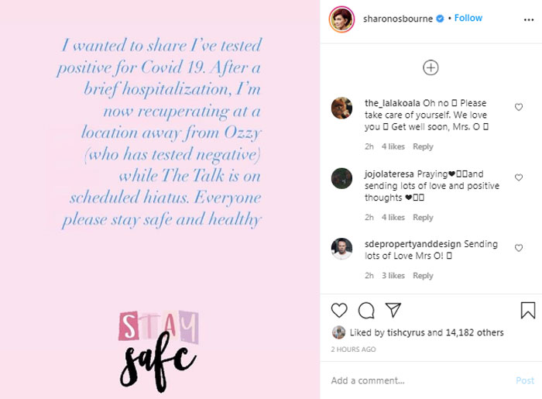
Task: Like the post with the heart icon
Action: pos(339,311)
